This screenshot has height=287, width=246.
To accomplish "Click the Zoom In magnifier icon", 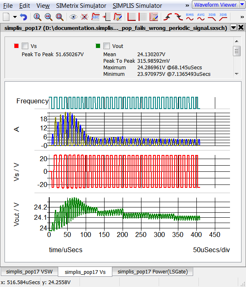I will pos(37,17).
